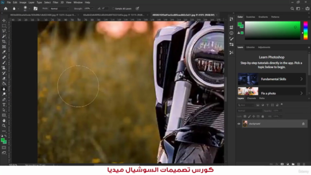This screenshot has width=311, height=175.
Task: Open the Kind filter dropdown in Layers
Action: [x=245, y=105]
